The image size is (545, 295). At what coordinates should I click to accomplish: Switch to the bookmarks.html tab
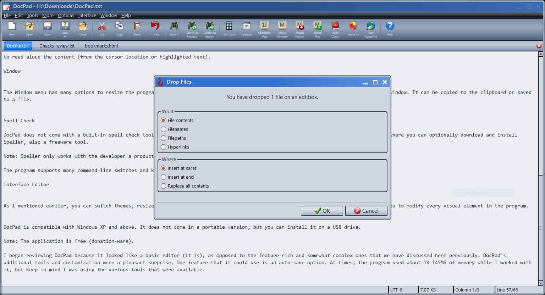101,46
